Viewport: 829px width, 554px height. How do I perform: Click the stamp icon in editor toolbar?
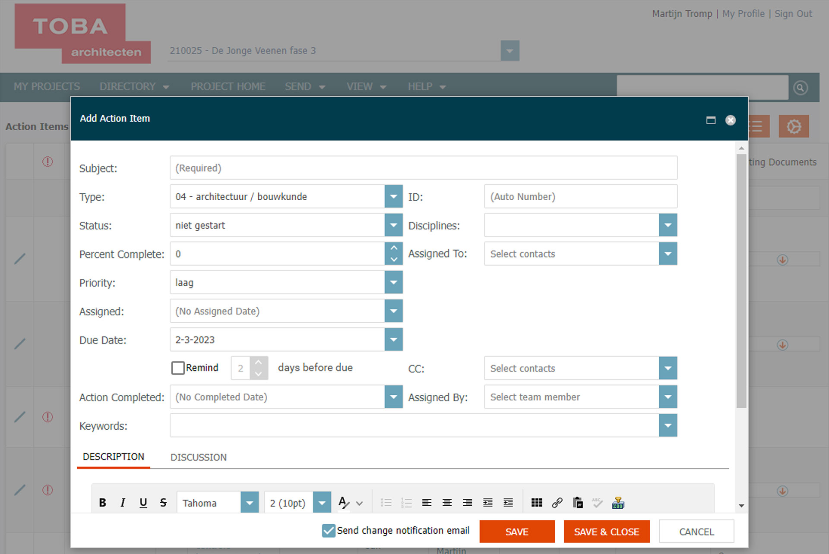tap(618, 503)
